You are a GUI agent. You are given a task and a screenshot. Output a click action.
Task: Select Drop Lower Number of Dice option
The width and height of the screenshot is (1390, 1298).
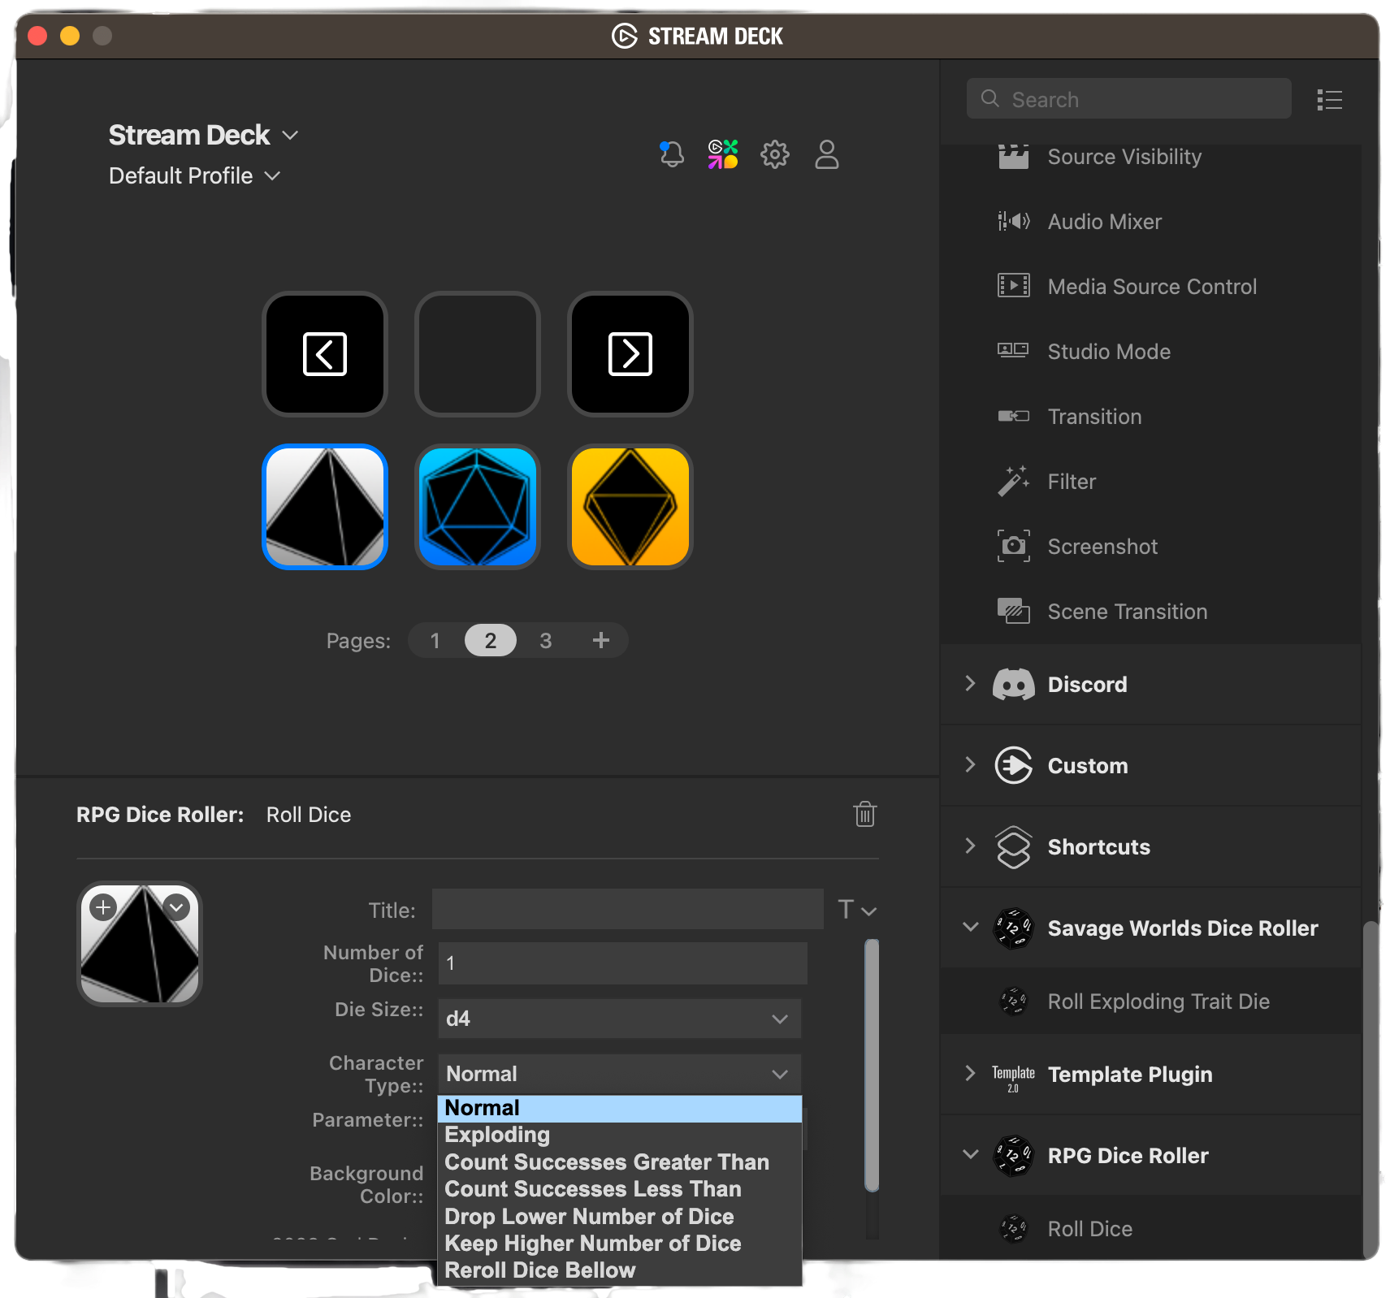tap(619, 1217)
